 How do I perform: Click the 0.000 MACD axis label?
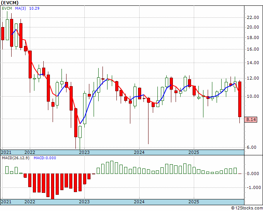(253, 174)
